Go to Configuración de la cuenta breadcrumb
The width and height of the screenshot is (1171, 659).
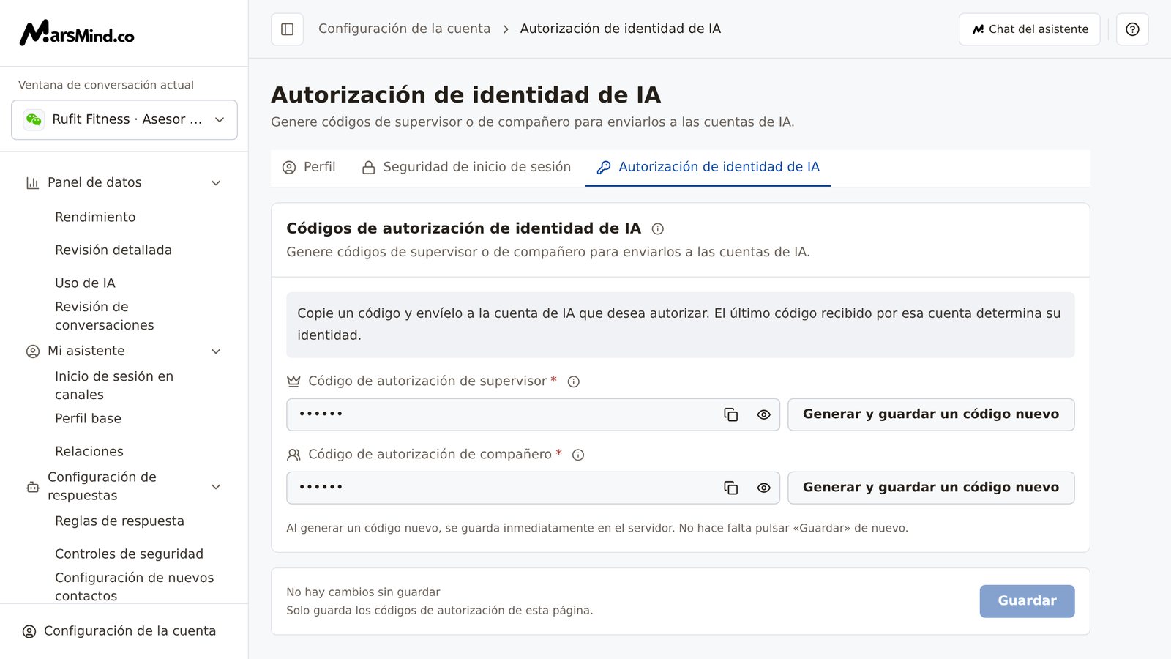[404, 29]
